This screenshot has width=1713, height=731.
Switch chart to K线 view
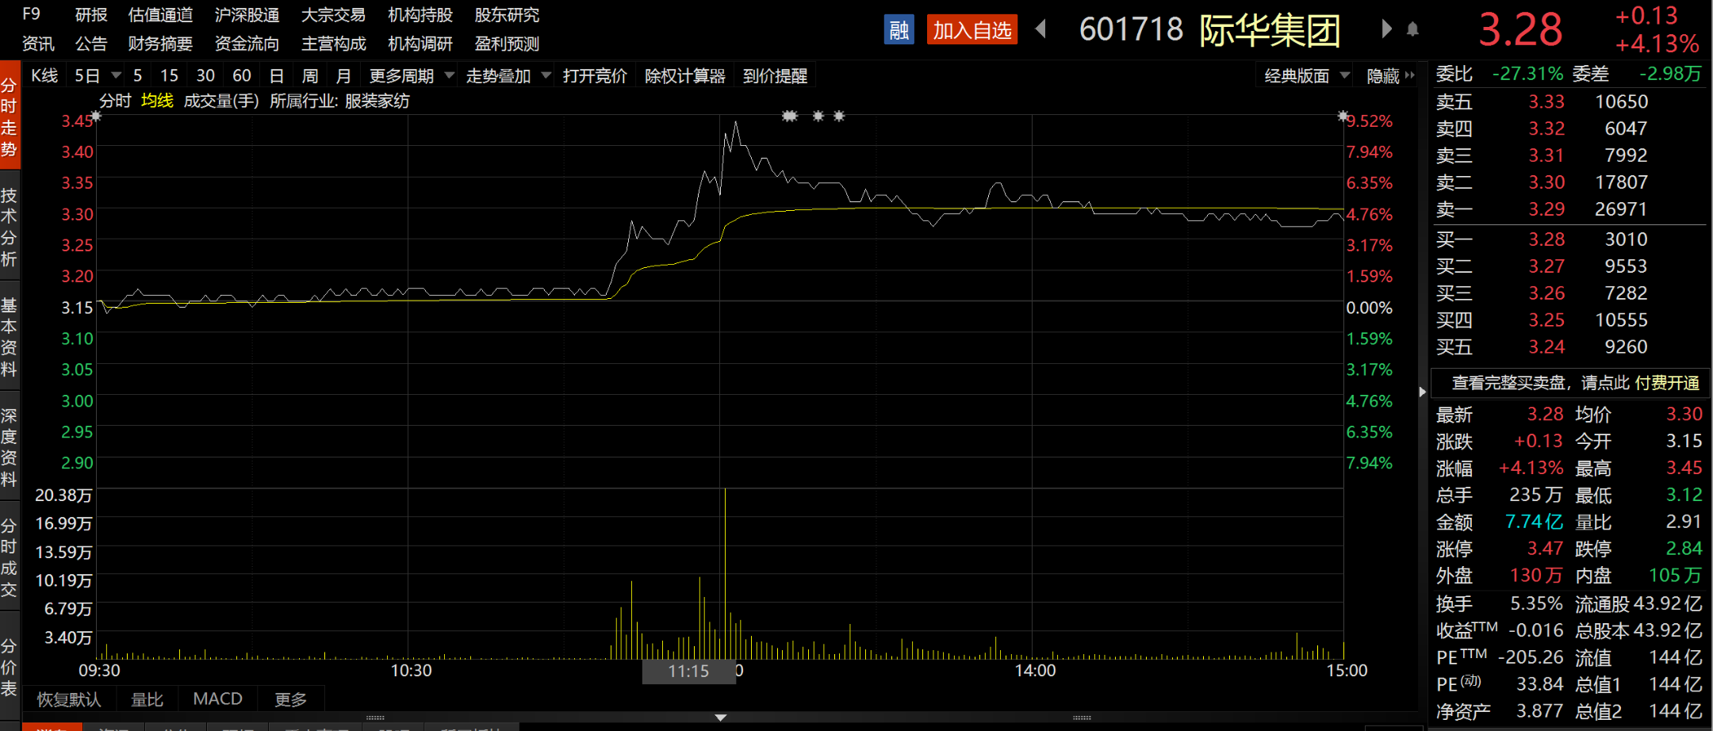[x=44, y=75]
